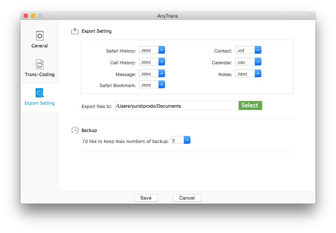Click the Call History label
336x233 pixels.
pyautogui.click(x=123, y=63)
